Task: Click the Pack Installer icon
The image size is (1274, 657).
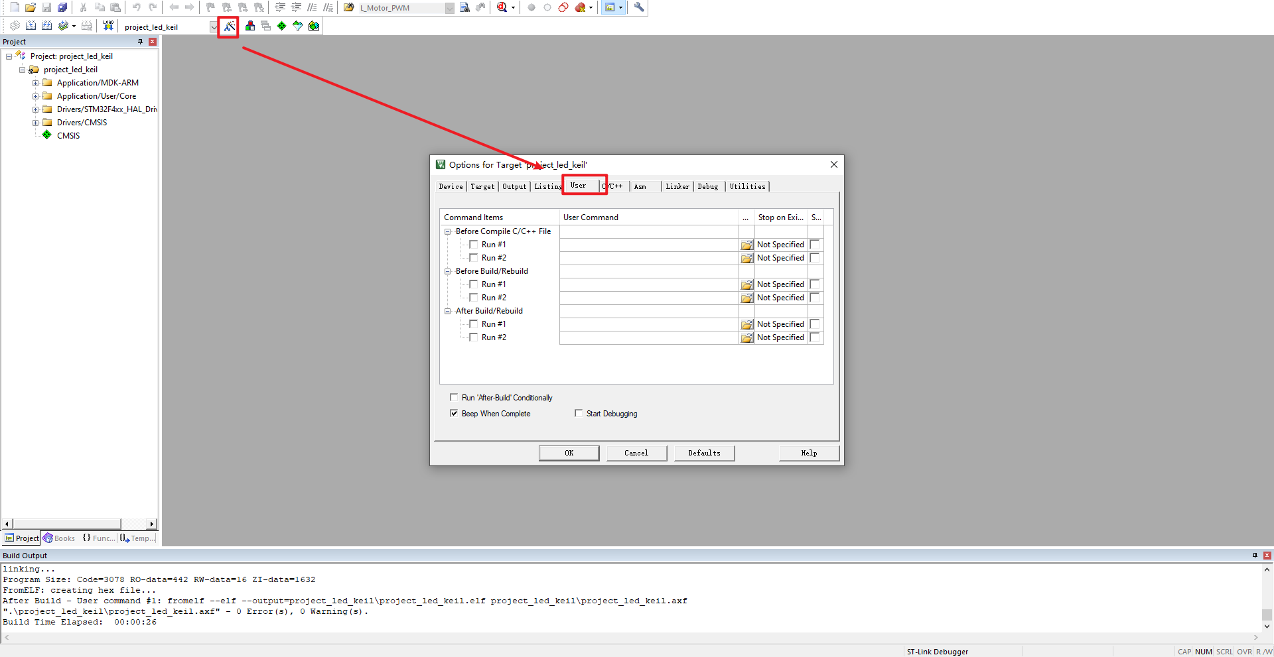Action: tap(314, 26)
